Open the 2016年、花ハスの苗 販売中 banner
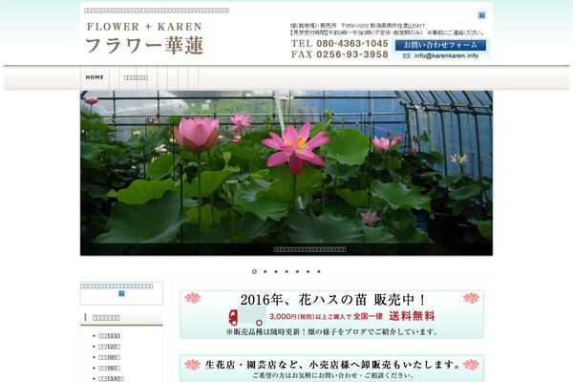This screenshot has height=382, width=573. (x=331, y=314)
